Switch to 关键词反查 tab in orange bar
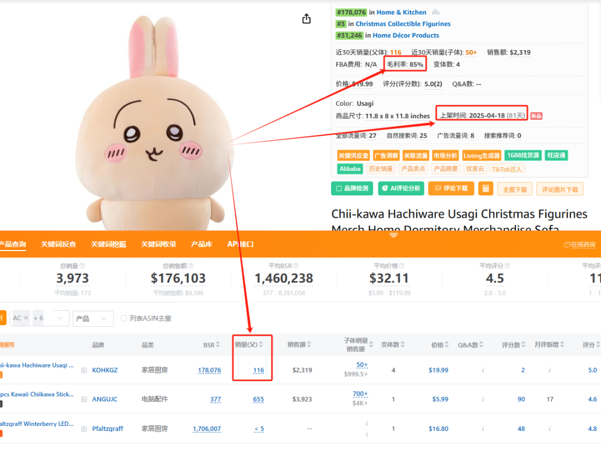 58,244
